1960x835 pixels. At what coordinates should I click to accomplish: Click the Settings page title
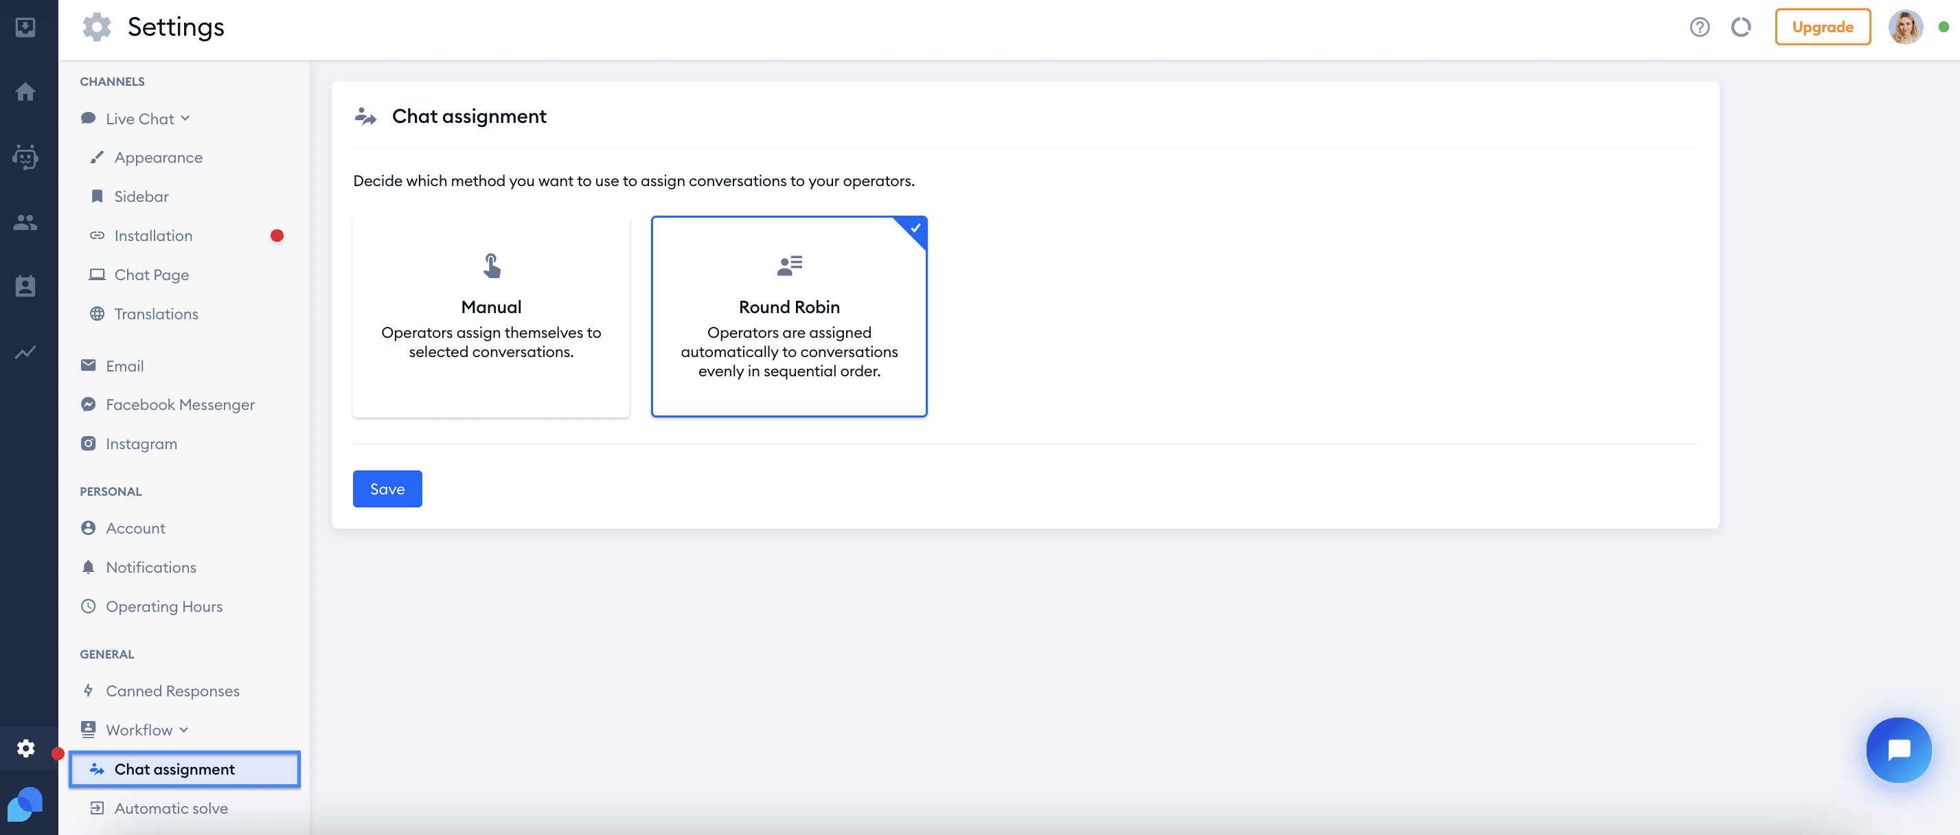click(176, 27)
